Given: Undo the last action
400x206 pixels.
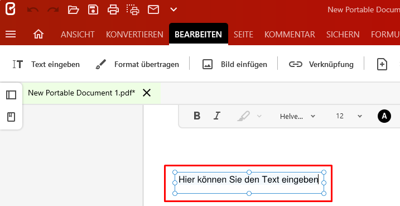Looking at the screenshot, I should coord(33,9).
